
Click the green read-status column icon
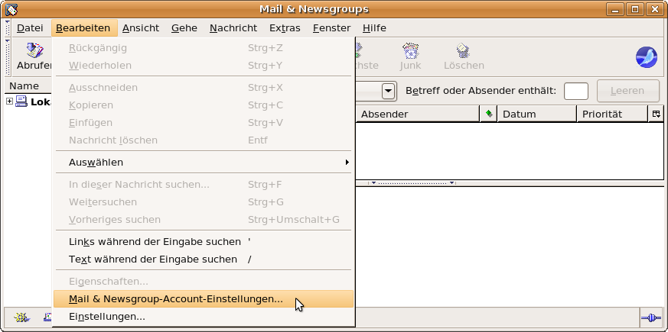(x=489, y=114)
